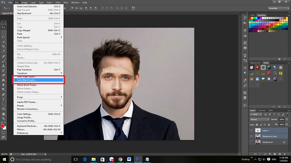
Task: Select the Pen tool
Action: (x=3, y=95)
